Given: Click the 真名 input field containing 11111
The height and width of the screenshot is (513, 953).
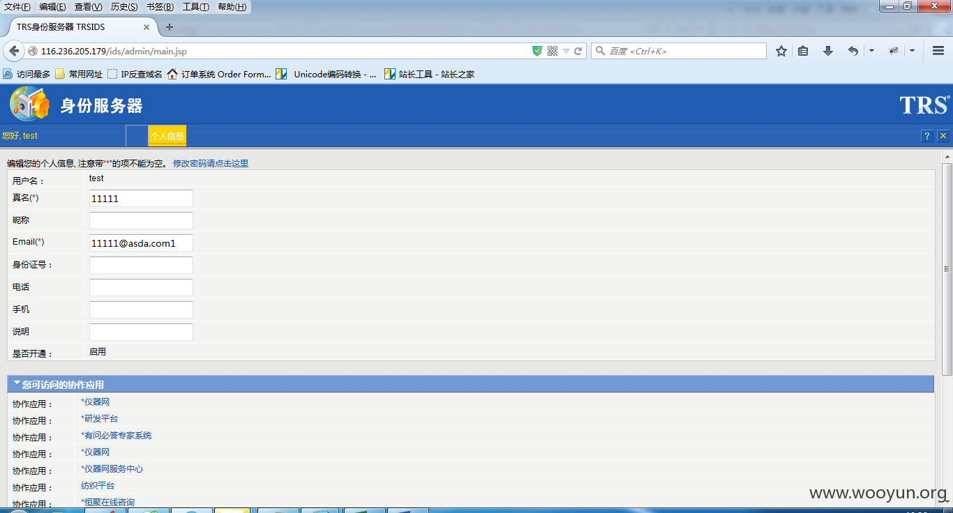Looking at the screenshot, I should point(141,199).
